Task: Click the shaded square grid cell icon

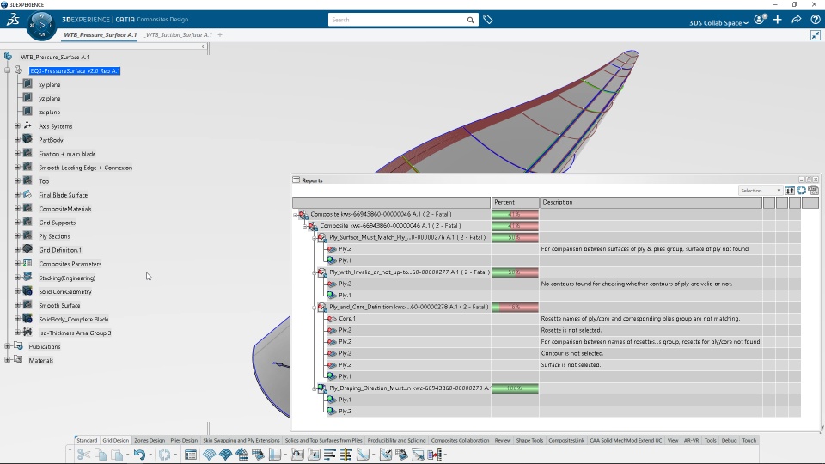Action: click(x=275, y=455)
